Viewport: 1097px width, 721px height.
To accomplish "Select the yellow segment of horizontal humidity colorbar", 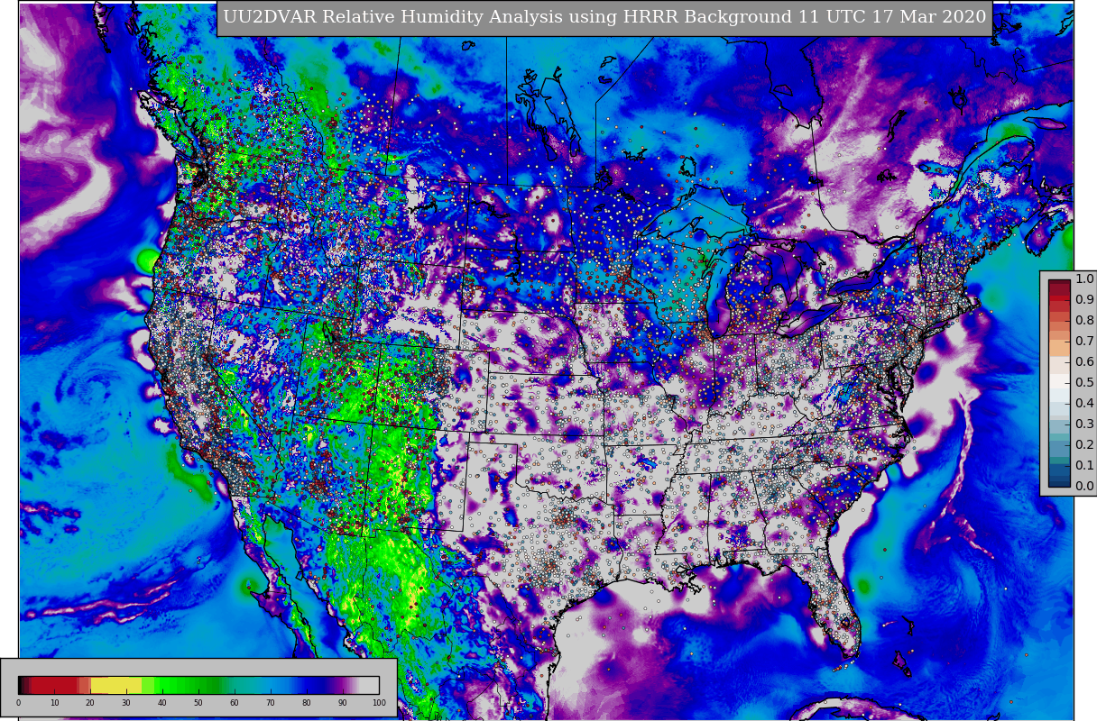I will (116, 685).
